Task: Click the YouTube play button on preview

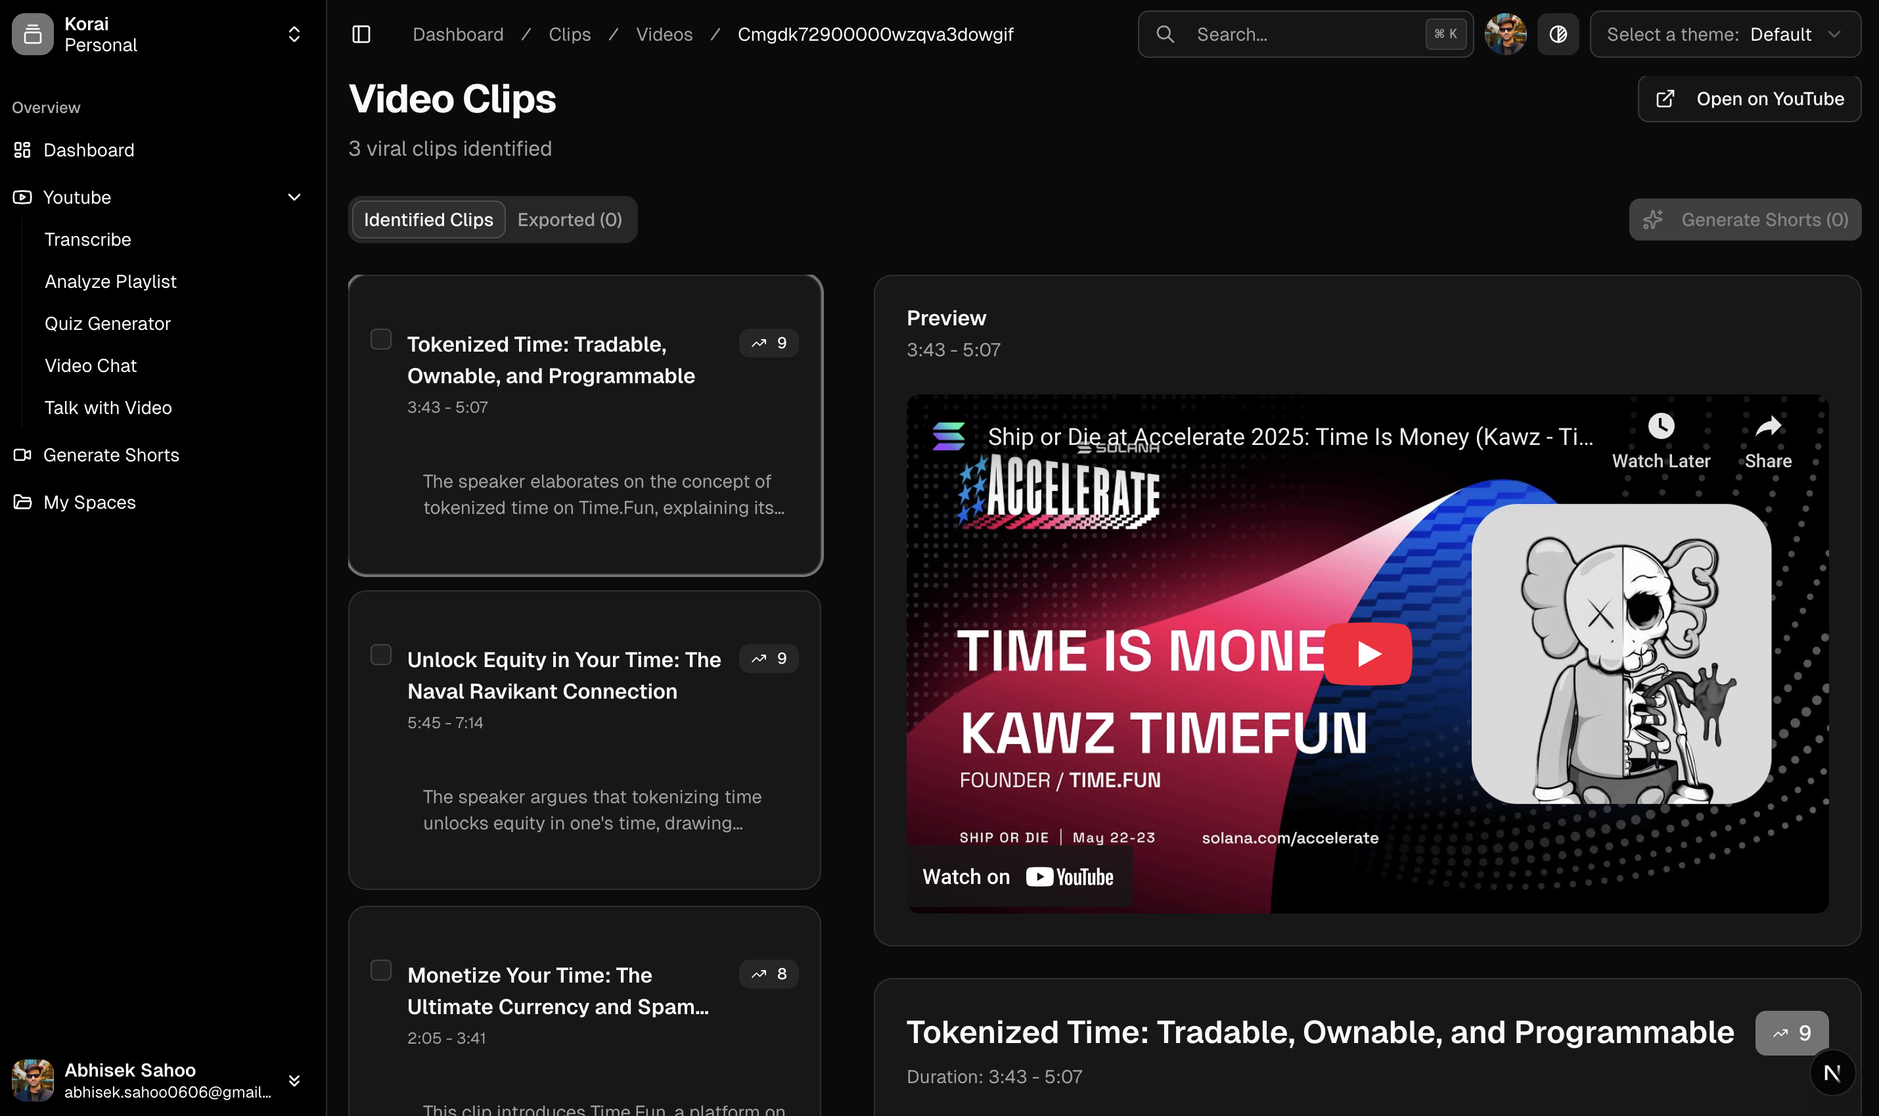Action: (1367, 653)
